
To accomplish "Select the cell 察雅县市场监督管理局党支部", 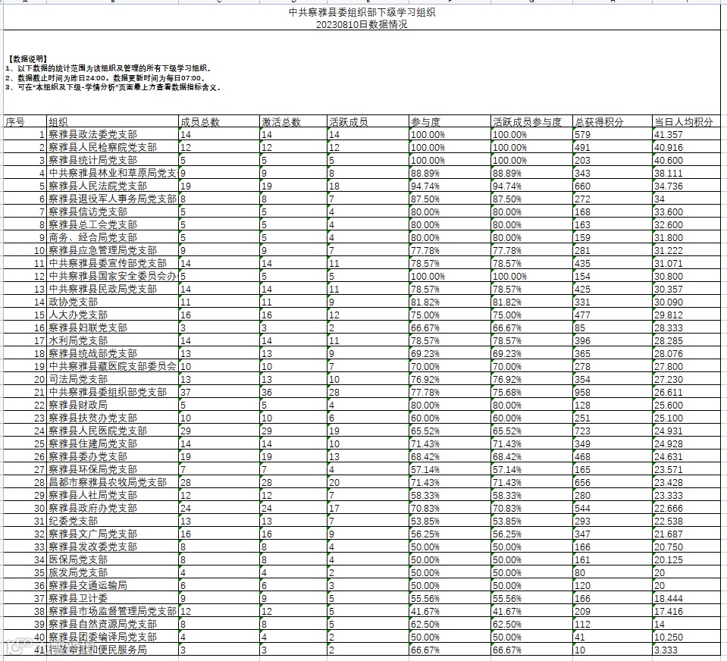I will coord(113,612).
